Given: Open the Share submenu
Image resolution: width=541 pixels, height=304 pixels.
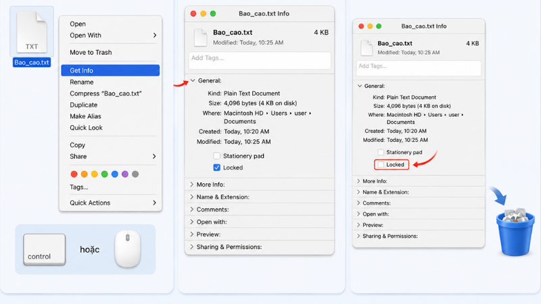Looking at the screenshot, I should coord(110,157).
